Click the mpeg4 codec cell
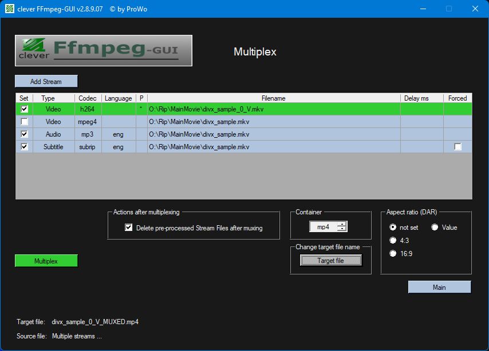Image resolution: width=489 pixels, height=351 pixels. (88, 122)
